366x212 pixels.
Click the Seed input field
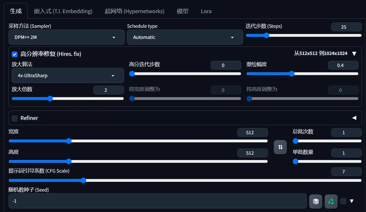(157, 201)
